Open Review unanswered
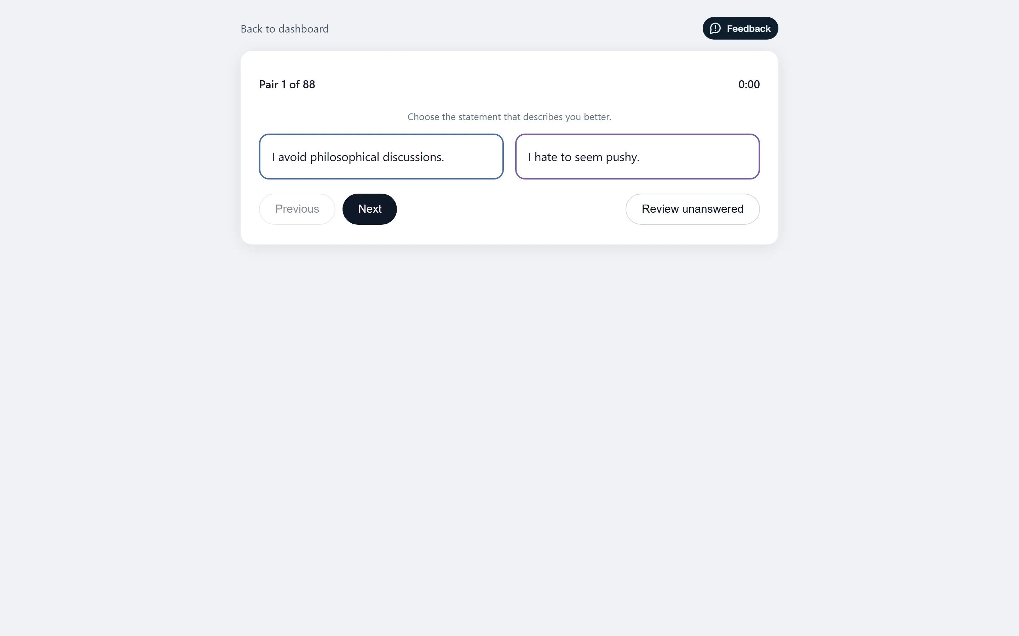 [692, 209]
